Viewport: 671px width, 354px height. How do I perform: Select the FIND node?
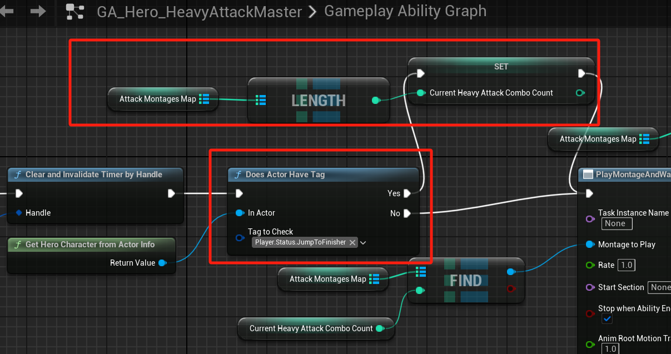coord(465,281)
